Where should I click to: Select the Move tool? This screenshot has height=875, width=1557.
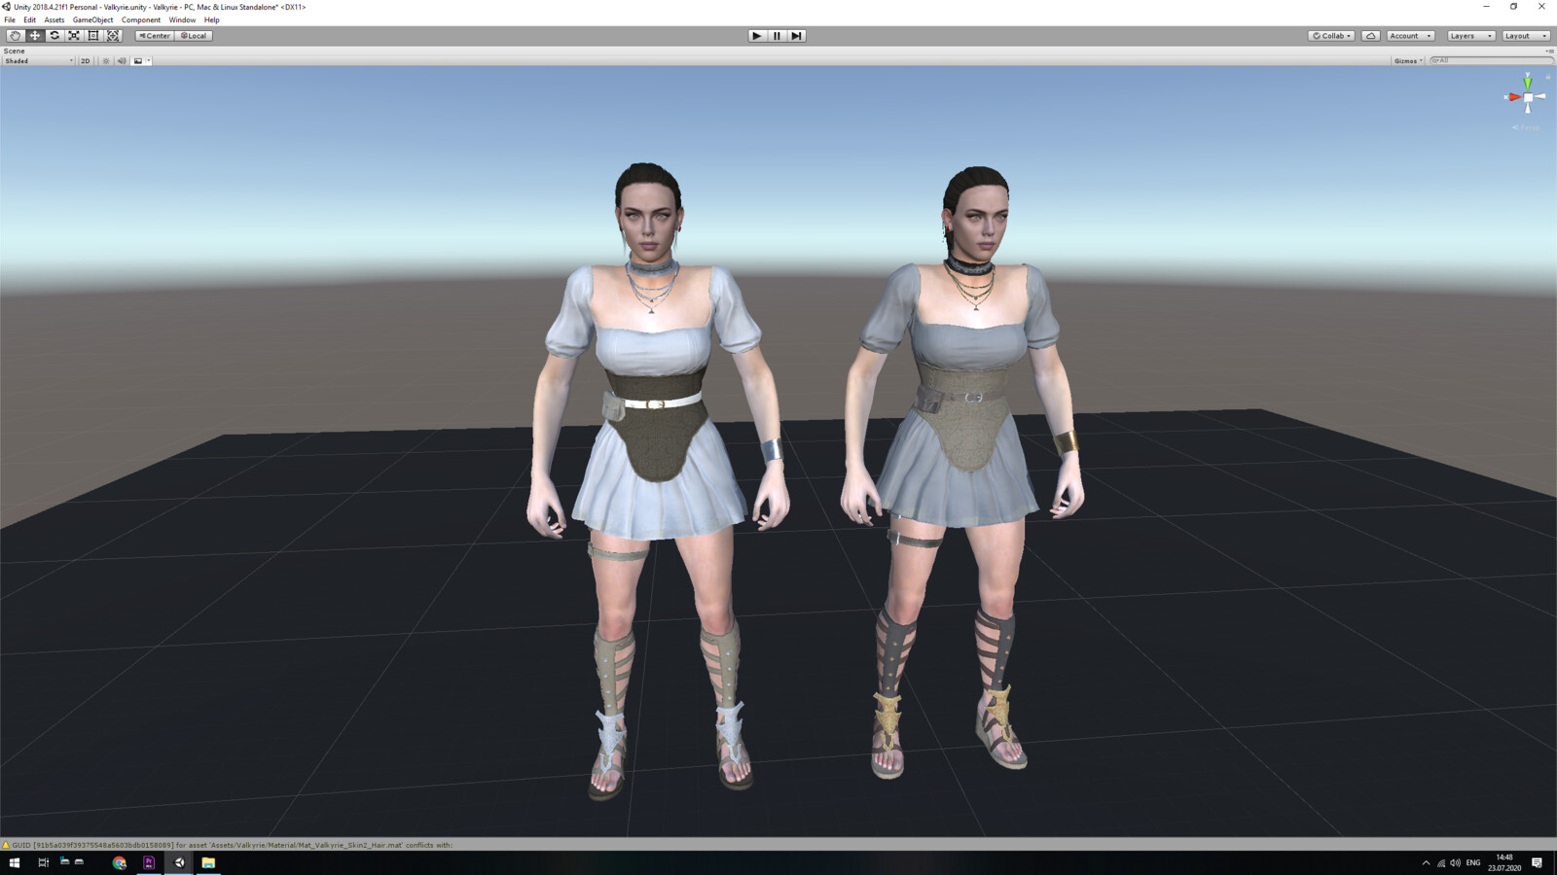coord(35,36)
